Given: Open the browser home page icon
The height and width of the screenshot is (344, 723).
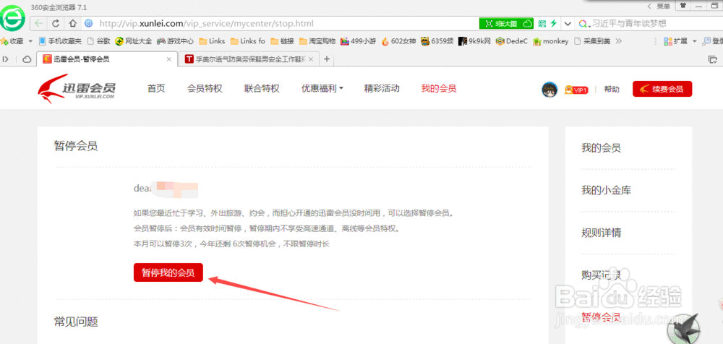Looking at the screenshot, I should (x=72, y=23).
